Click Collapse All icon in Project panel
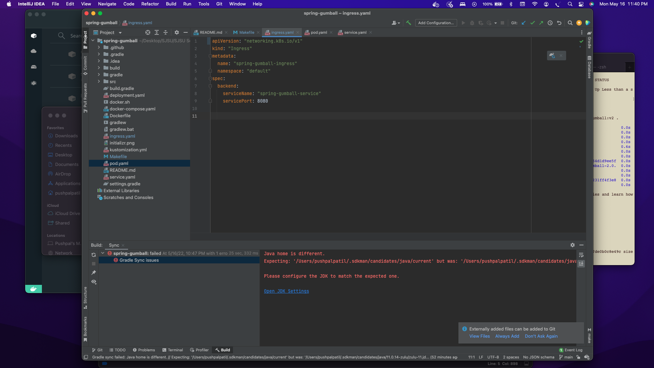 (x=166, y=32)
